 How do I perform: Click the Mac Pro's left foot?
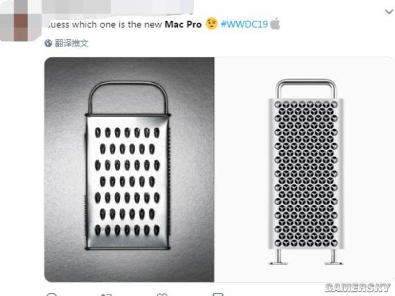[279, 257]
